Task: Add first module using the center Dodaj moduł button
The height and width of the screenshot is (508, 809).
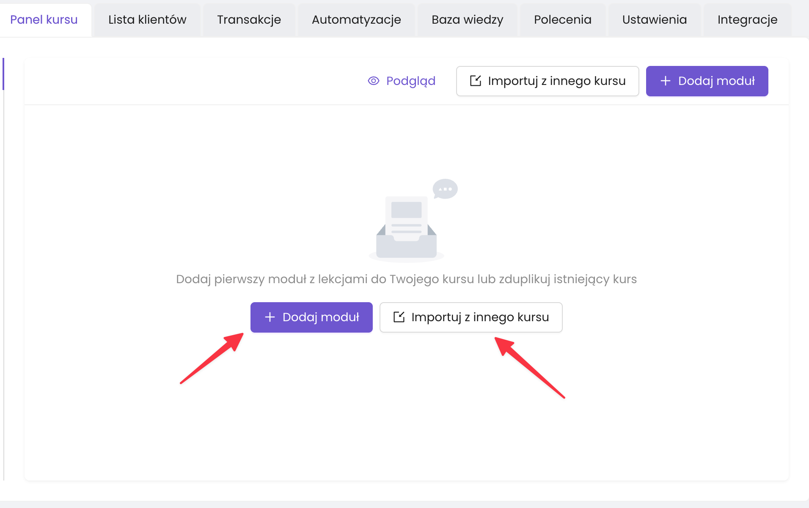Action: pos(311,317)
